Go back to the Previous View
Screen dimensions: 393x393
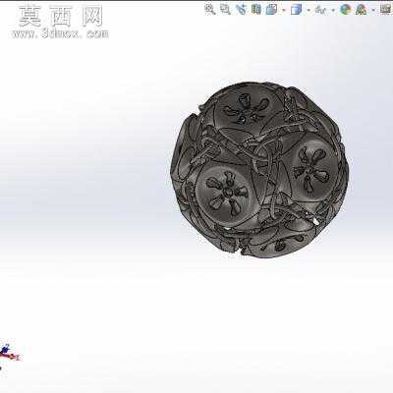(241, 9)
